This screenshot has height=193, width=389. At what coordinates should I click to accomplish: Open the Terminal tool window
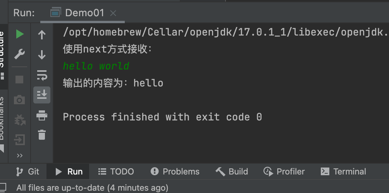pos(343,171)
